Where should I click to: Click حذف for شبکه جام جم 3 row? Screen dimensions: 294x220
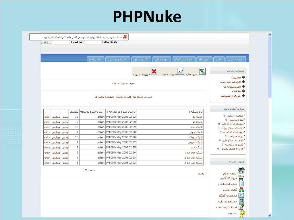pyautogui.click(x=47, y=163)
